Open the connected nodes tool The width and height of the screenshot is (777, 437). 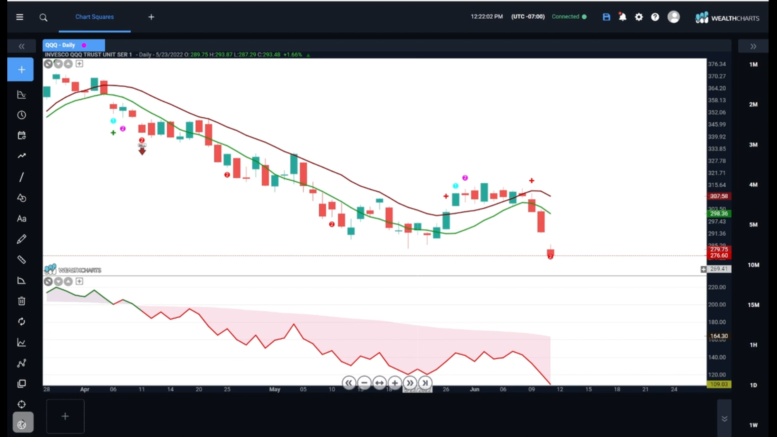click(21, 363)
